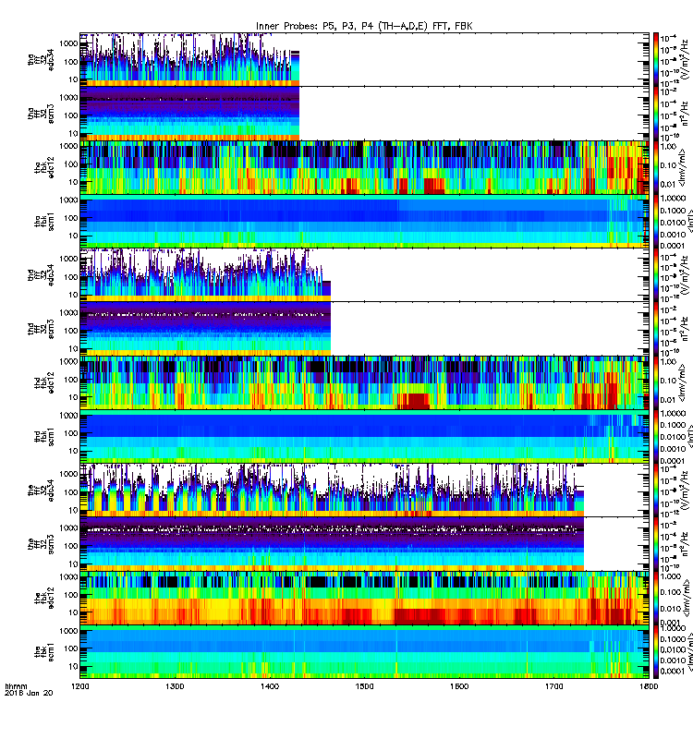Click the 100 frequency tick of thd fbk edc12
693x739 pixels.
coord(71,380)
